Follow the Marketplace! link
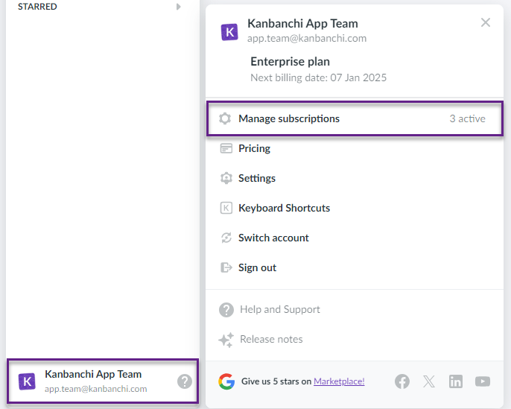Viewport: 511px width, 409px height. click(x=339, y=381)
